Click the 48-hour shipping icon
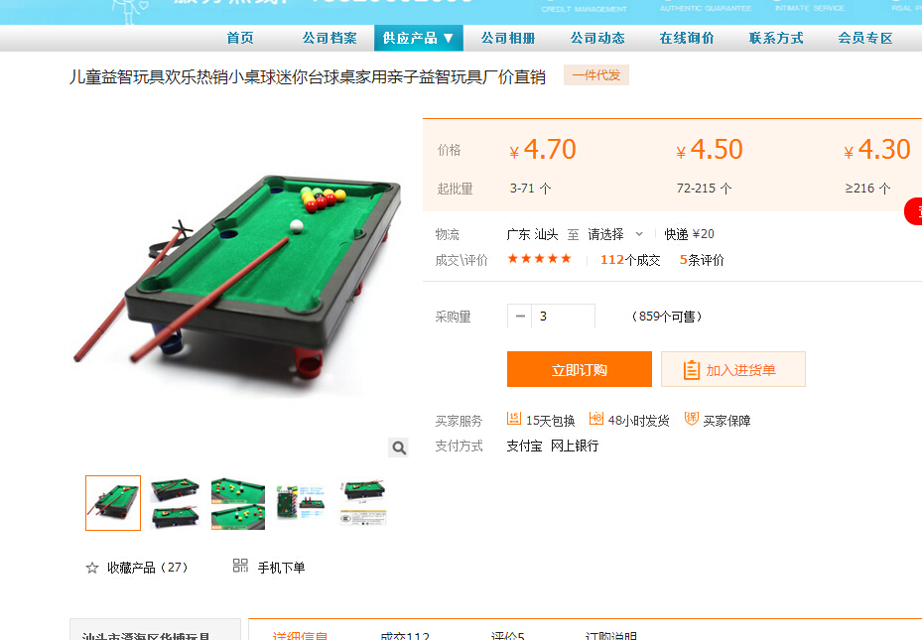The width and height of the screenshot is (922, 640). [596, 419]
